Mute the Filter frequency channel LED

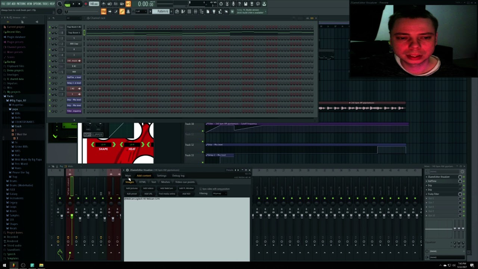click(50, 111)
